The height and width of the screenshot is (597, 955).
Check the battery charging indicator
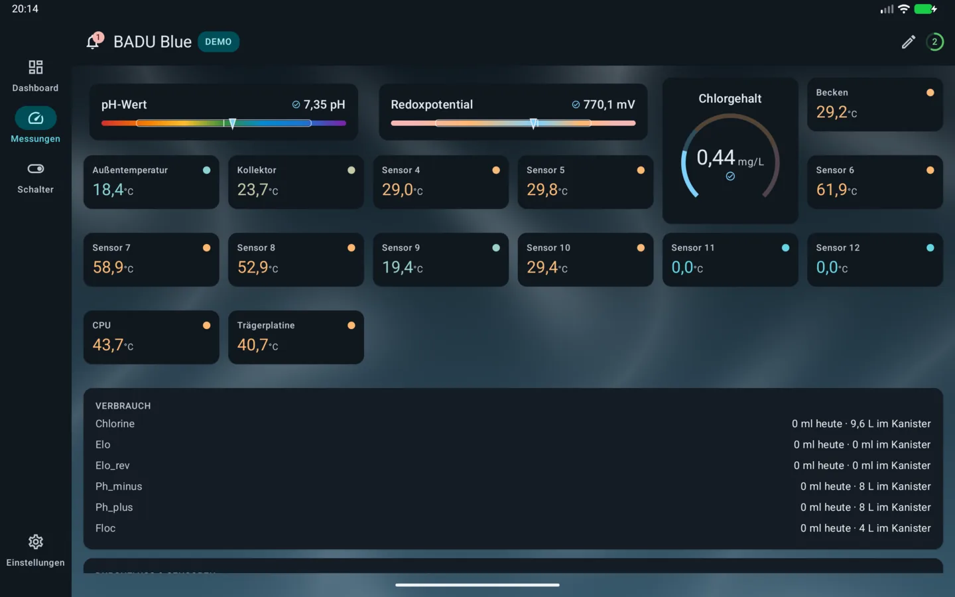tap(925, 9)
